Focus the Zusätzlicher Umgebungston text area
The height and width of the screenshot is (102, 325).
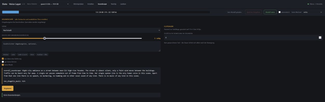tap(81, 46)
